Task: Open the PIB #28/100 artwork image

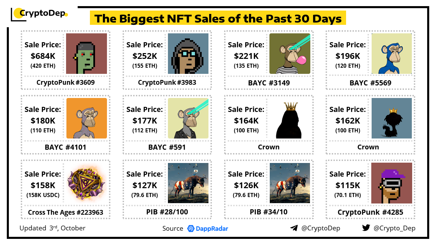Action: 188,183
